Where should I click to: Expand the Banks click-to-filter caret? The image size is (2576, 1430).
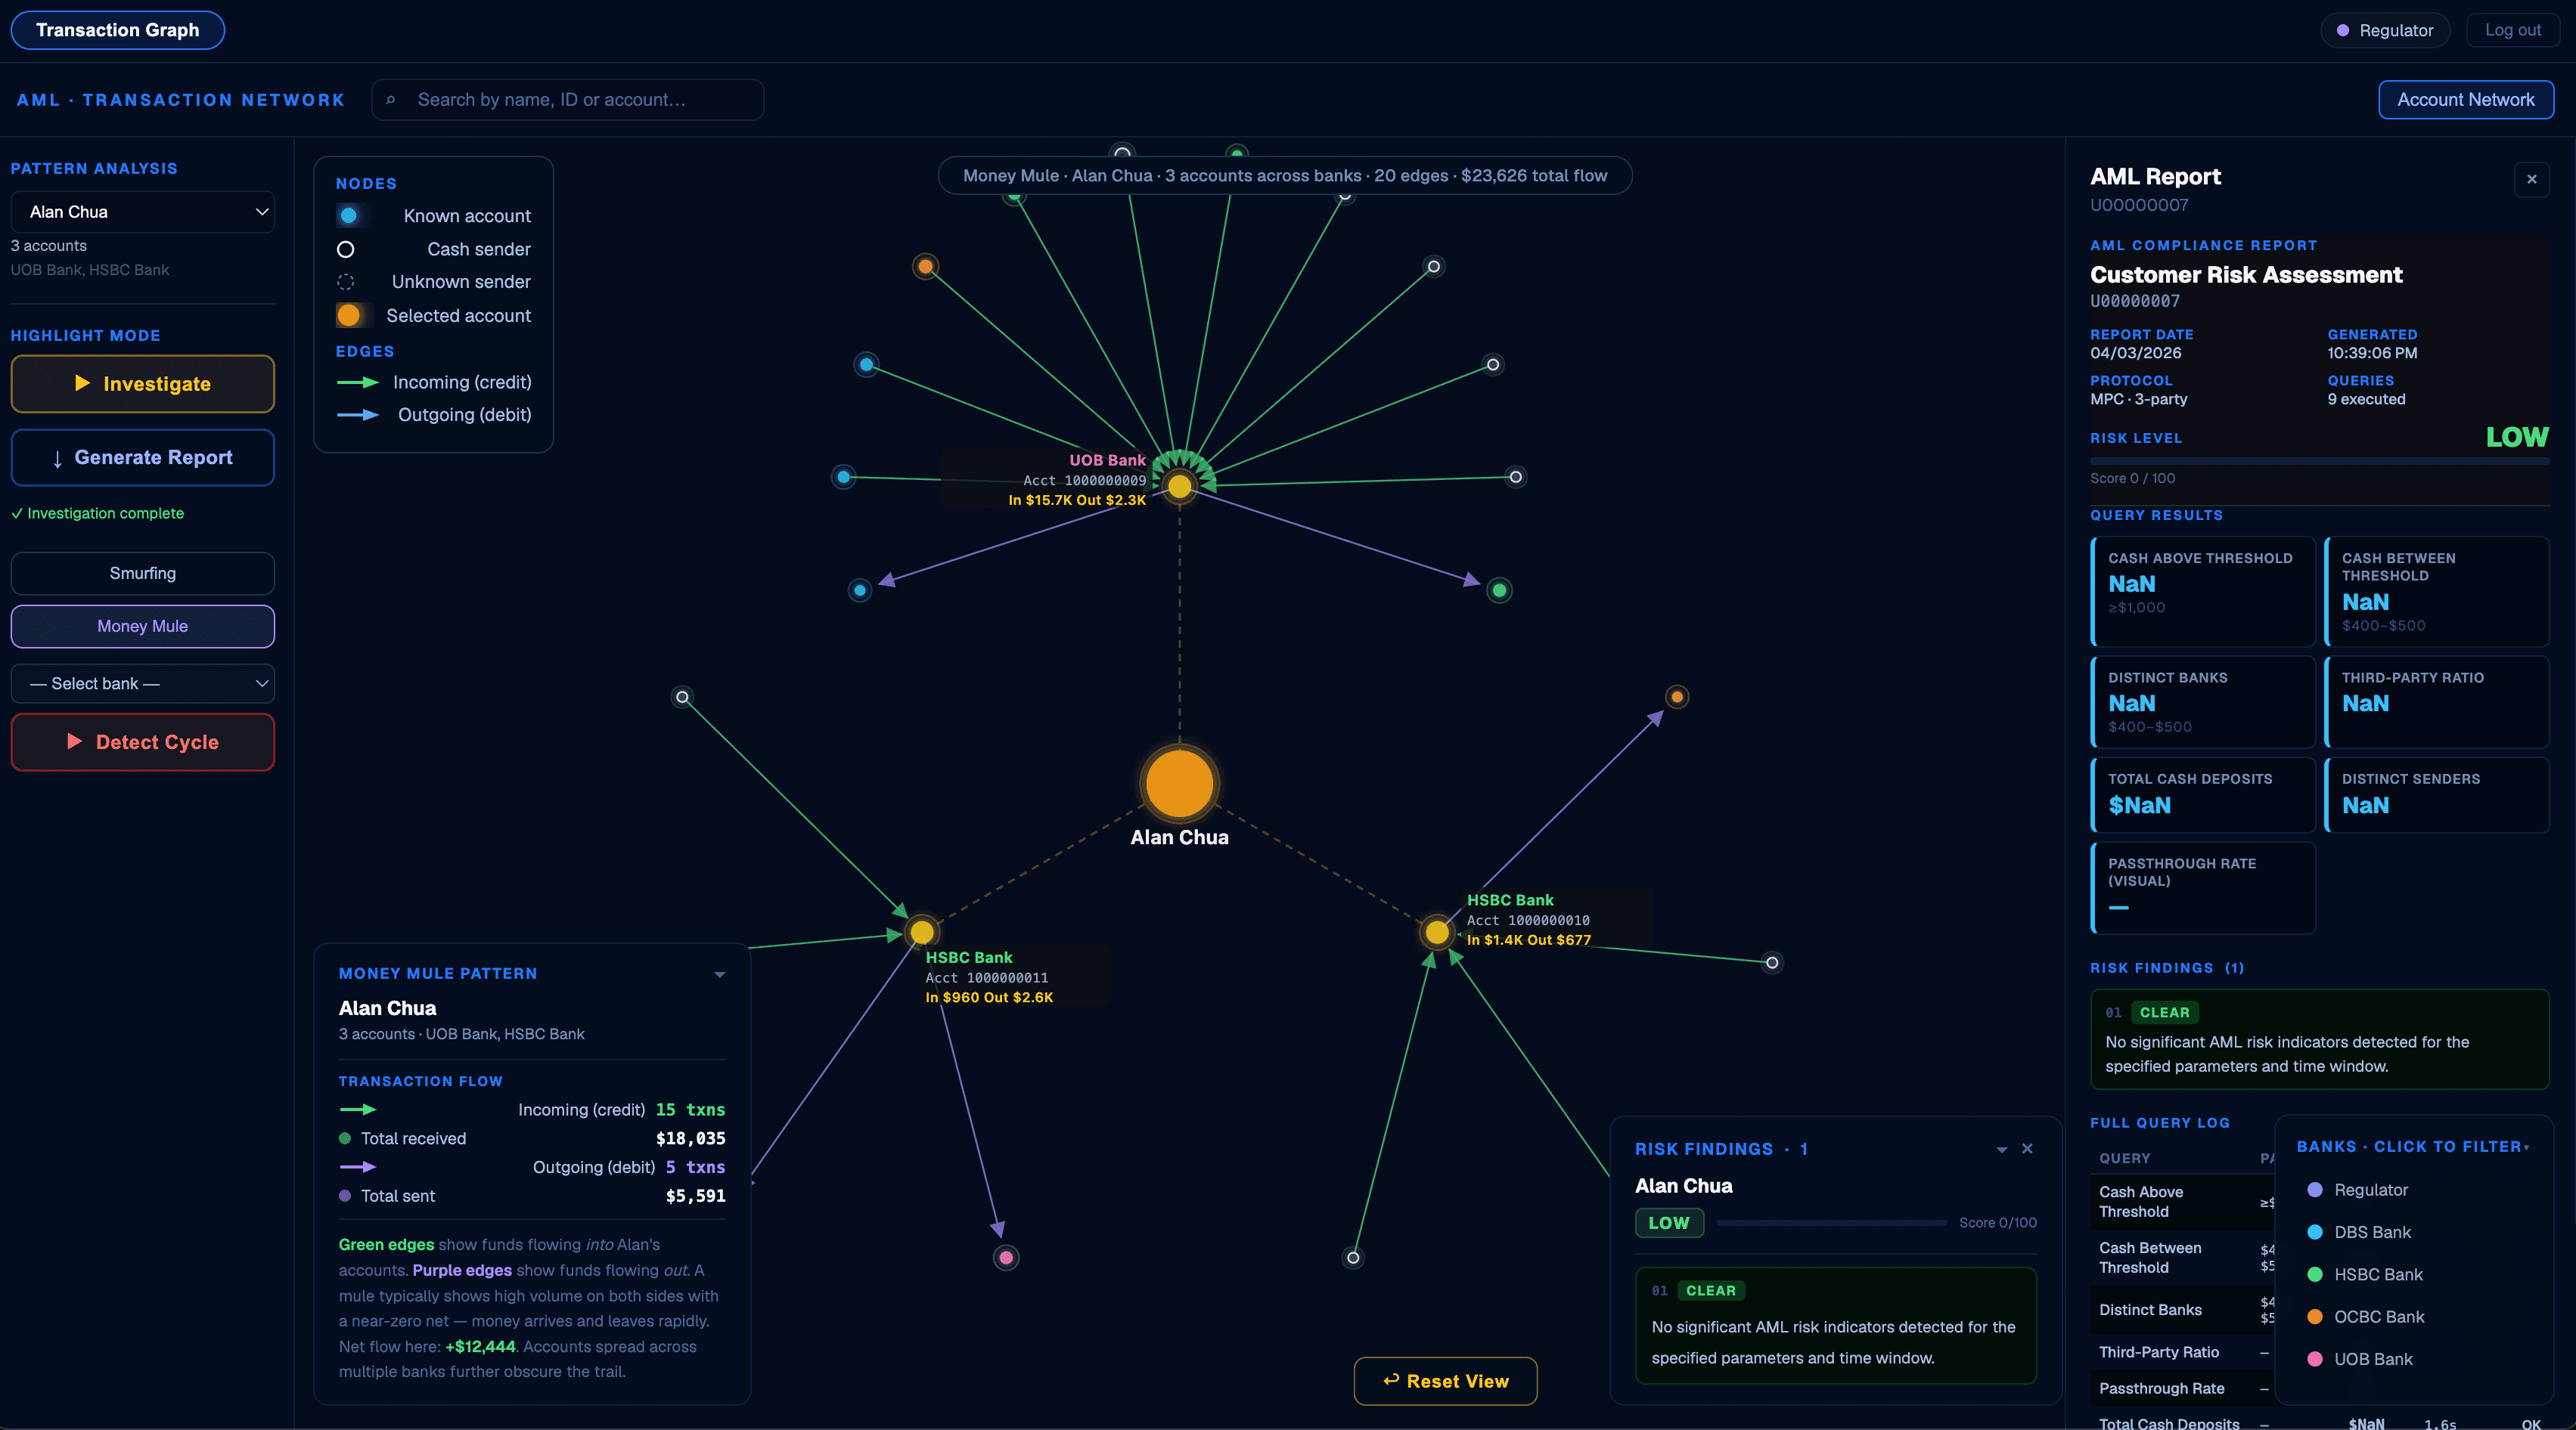(2527, 1147)
